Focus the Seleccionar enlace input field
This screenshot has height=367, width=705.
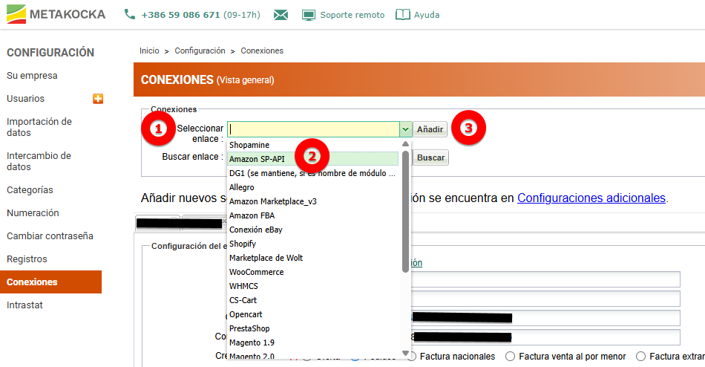tap(313, 129)
